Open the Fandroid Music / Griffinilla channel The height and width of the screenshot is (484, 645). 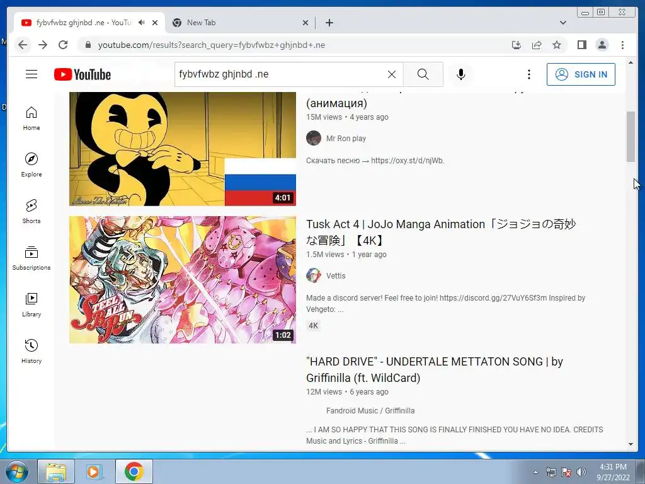(370, 411)
